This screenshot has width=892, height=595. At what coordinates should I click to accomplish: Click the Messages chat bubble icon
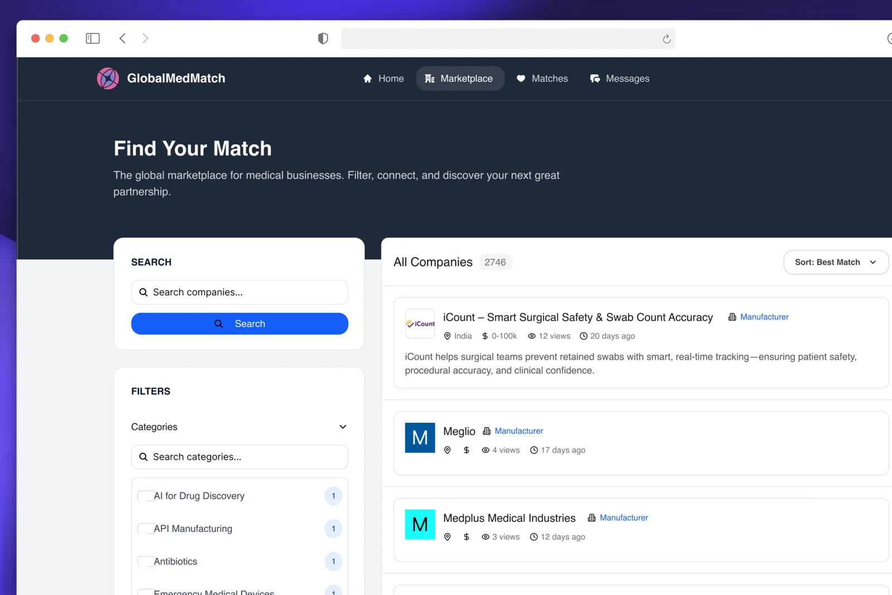point(595,79)
